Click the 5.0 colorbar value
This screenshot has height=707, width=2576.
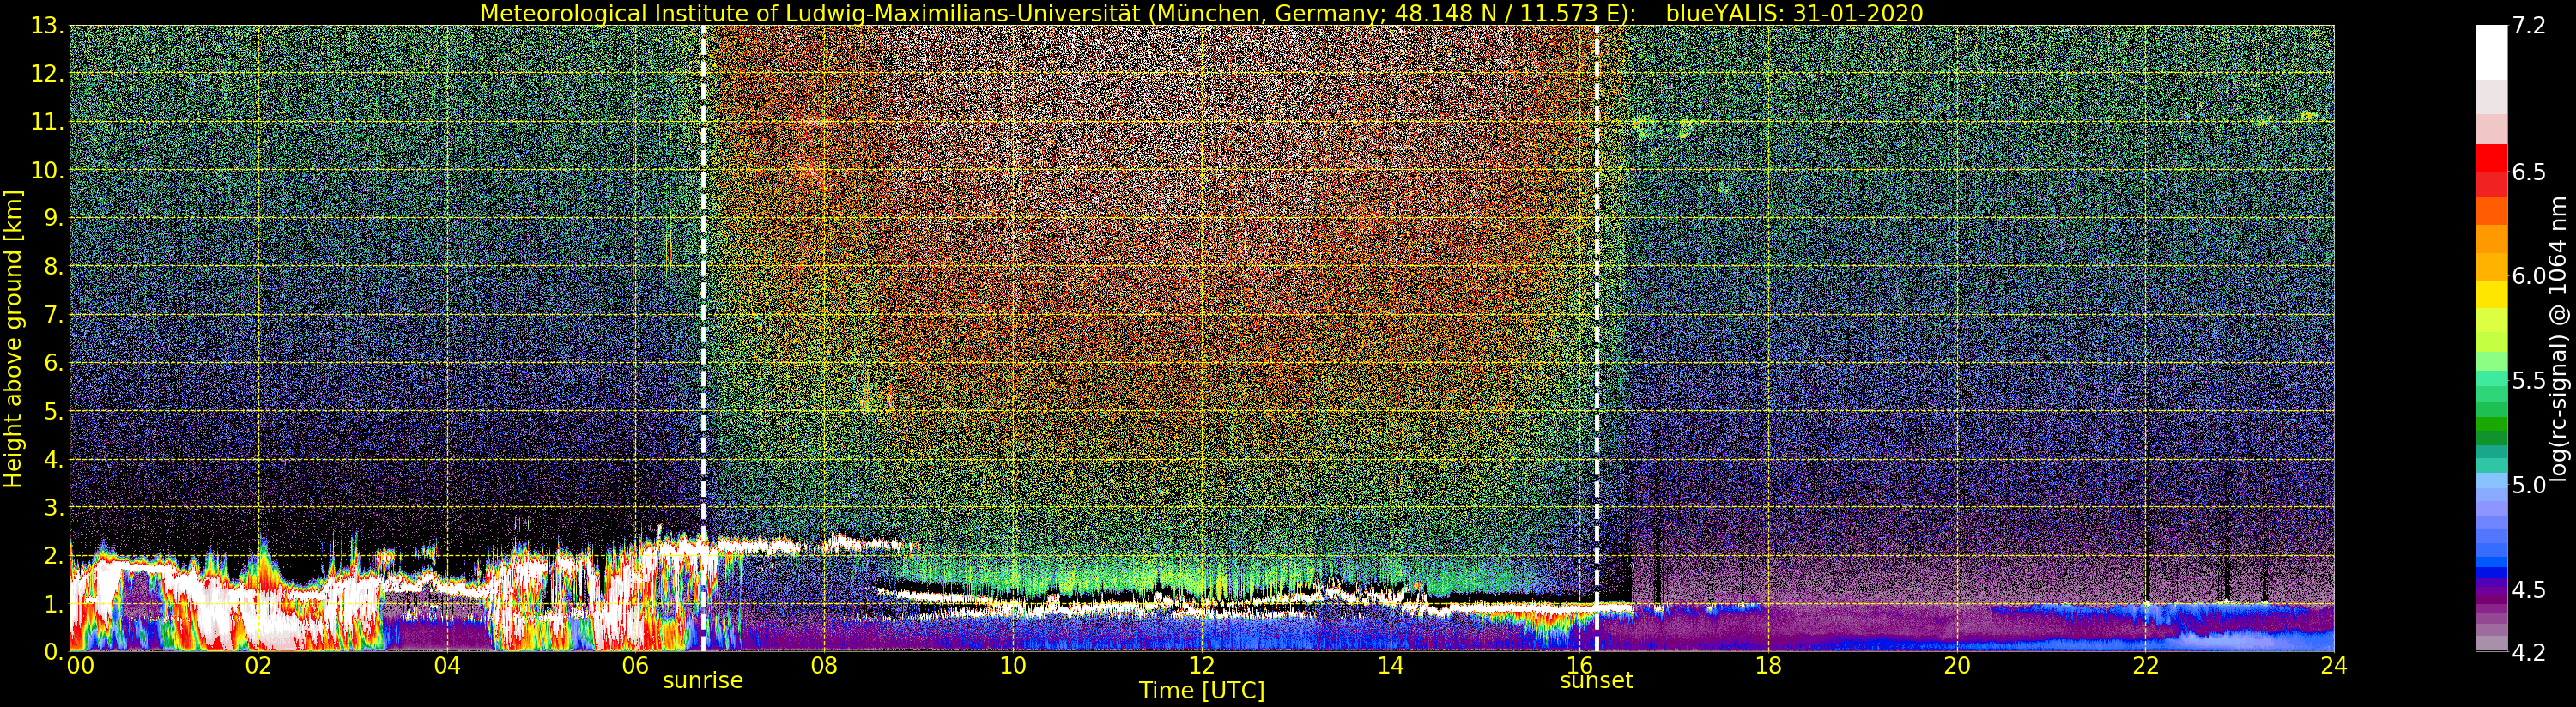pos(2529,485)
